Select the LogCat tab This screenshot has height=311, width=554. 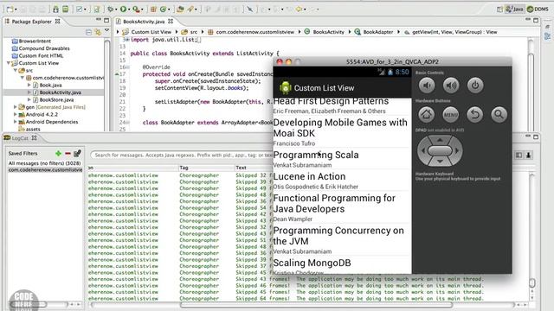pyautogui.click(x=20, y=138)
